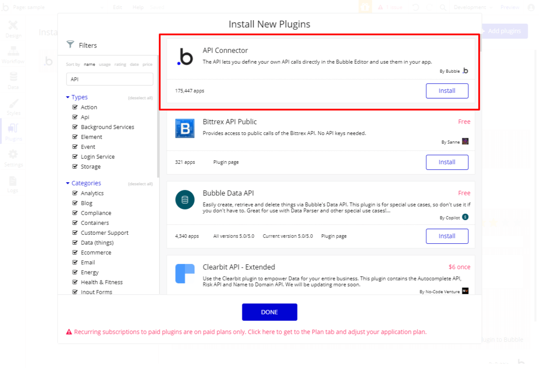Click the Copilot author avatar icon

click(x=465, y=217)
